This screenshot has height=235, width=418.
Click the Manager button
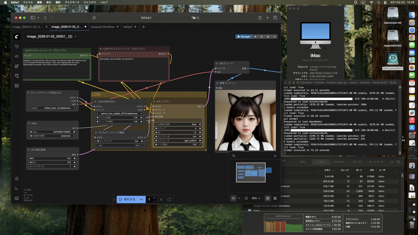coord(243,37)
